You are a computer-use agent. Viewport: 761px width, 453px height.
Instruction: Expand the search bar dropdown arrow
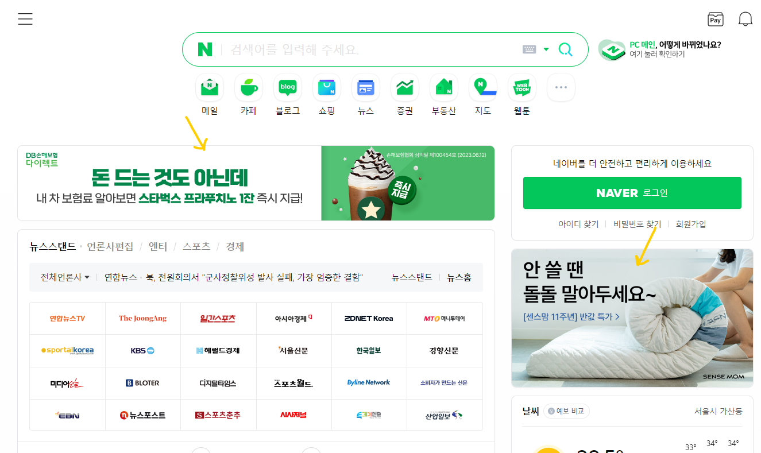[546, 49]
